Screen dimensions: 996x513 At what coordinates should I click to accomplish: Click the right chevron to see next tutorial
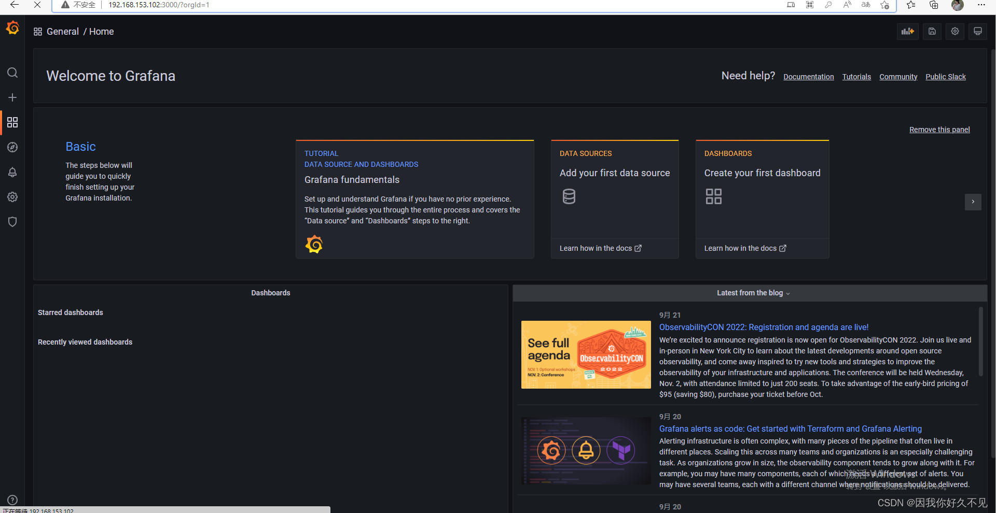tap(973, 202)
